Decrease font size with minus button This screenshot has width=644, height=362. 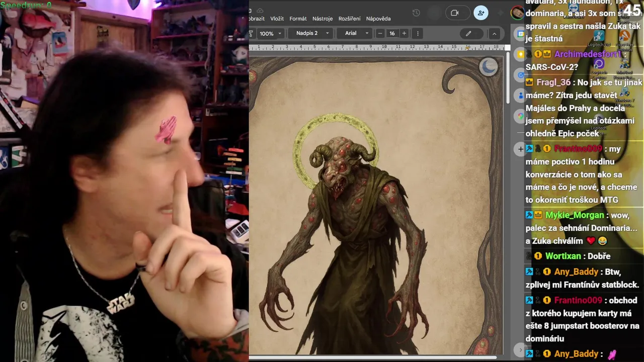click(x=380, y=33)
